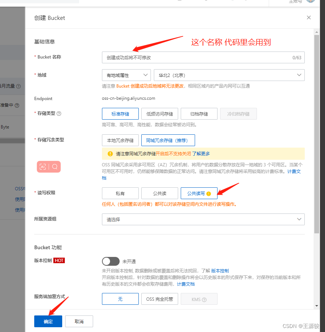Screen dimensions: 325x332
Task: Open the 华北2 (北京) region dropdown
Action: 229,75
